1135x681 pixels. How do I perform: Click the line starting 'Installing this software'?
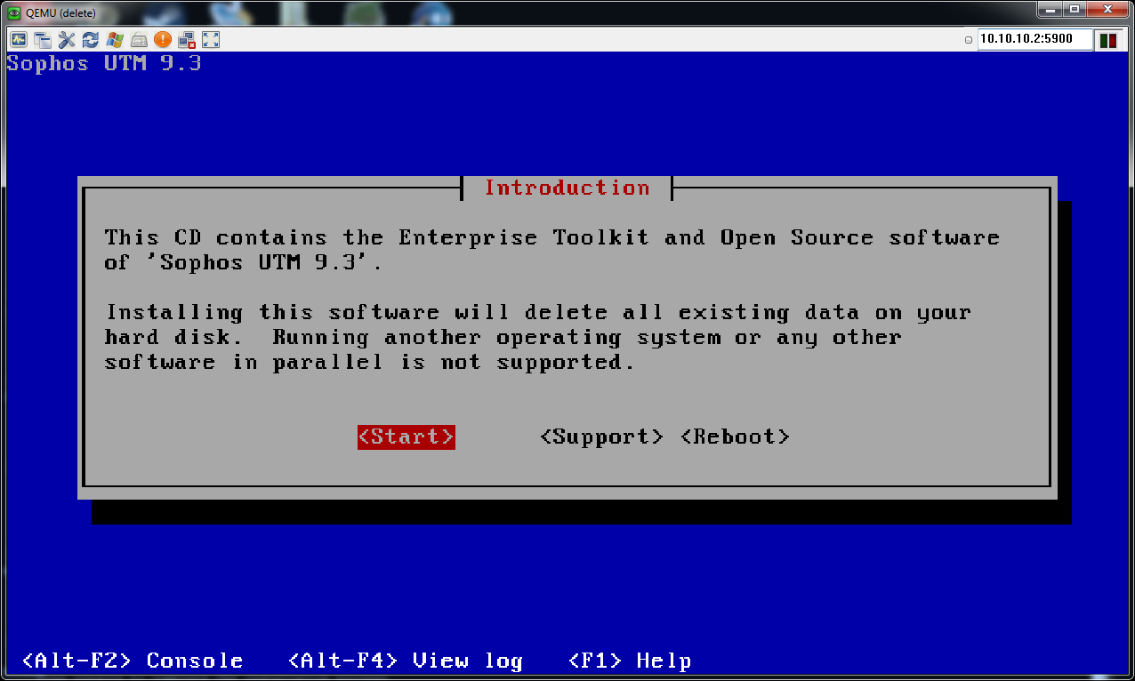tap(538, 313)
